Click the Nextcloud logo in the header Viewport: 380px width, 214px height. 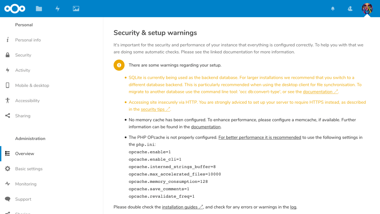pyautogui.click(x=14, y=9)
